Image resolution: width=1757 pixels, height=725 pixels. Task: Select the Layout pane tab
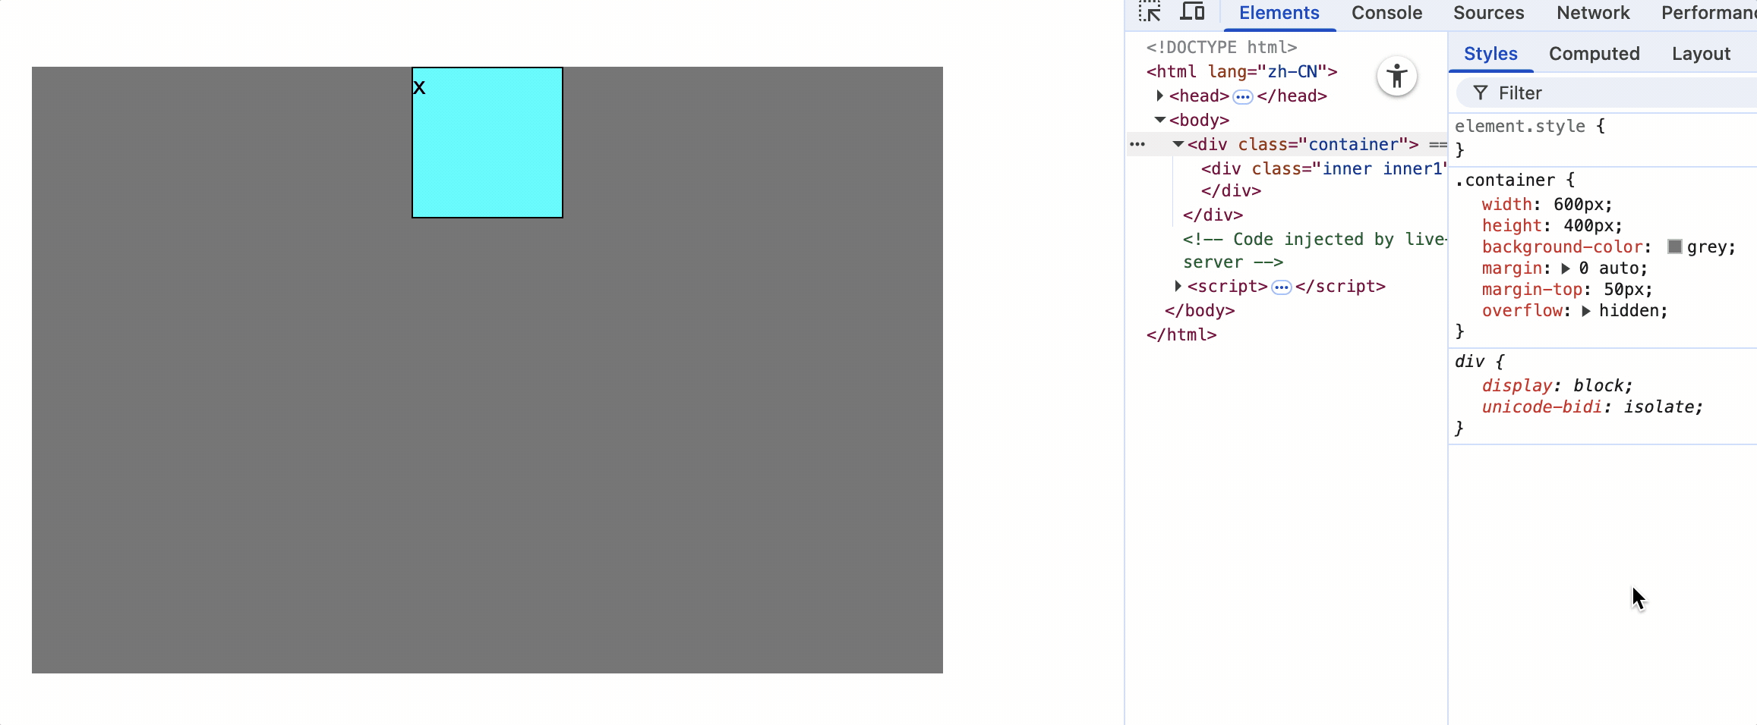1701,54
